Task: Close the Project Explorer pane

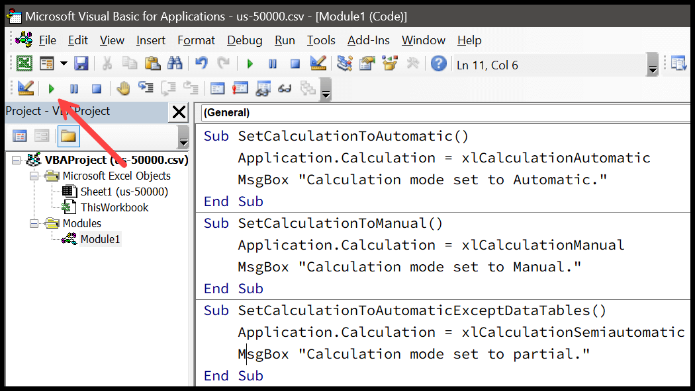Action: [179, 112]
